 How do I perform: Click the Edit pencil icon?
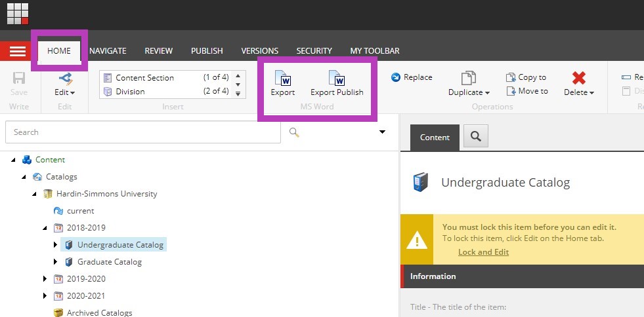pos(65,78)
